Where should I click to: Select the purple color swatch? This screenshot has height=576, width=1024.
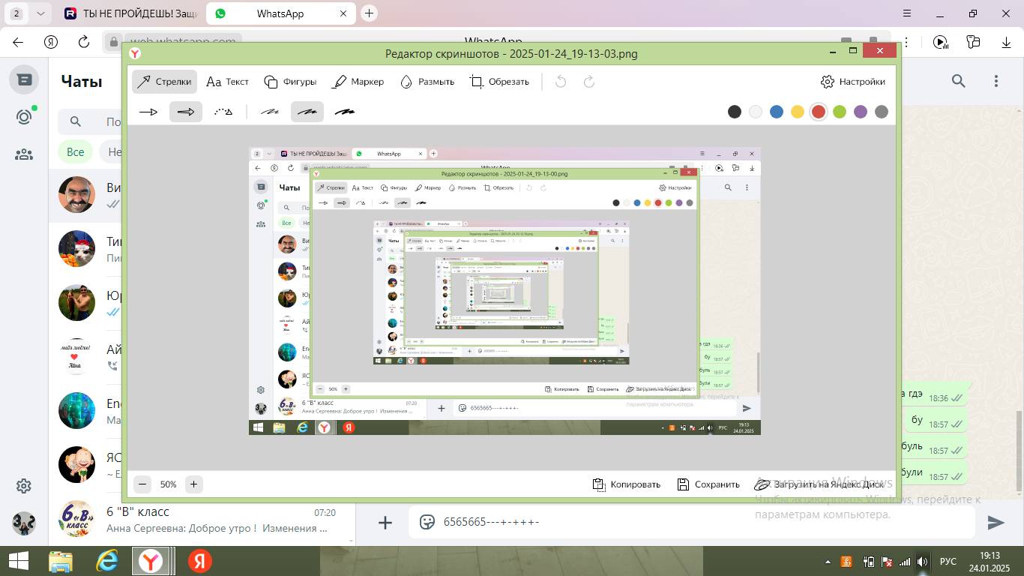point(861,112)
